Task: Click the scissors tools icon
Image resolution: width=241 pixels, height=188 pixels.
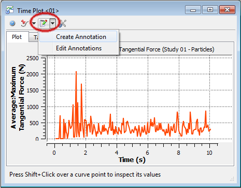Action: [x=63, y=23]
